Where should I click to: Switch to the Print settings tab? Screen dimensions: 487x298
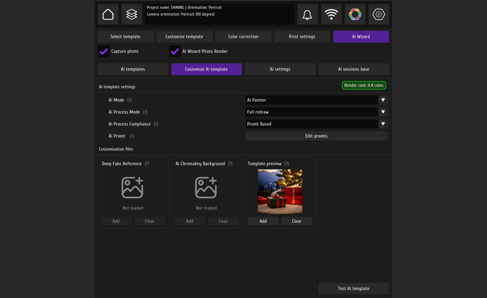302,37
